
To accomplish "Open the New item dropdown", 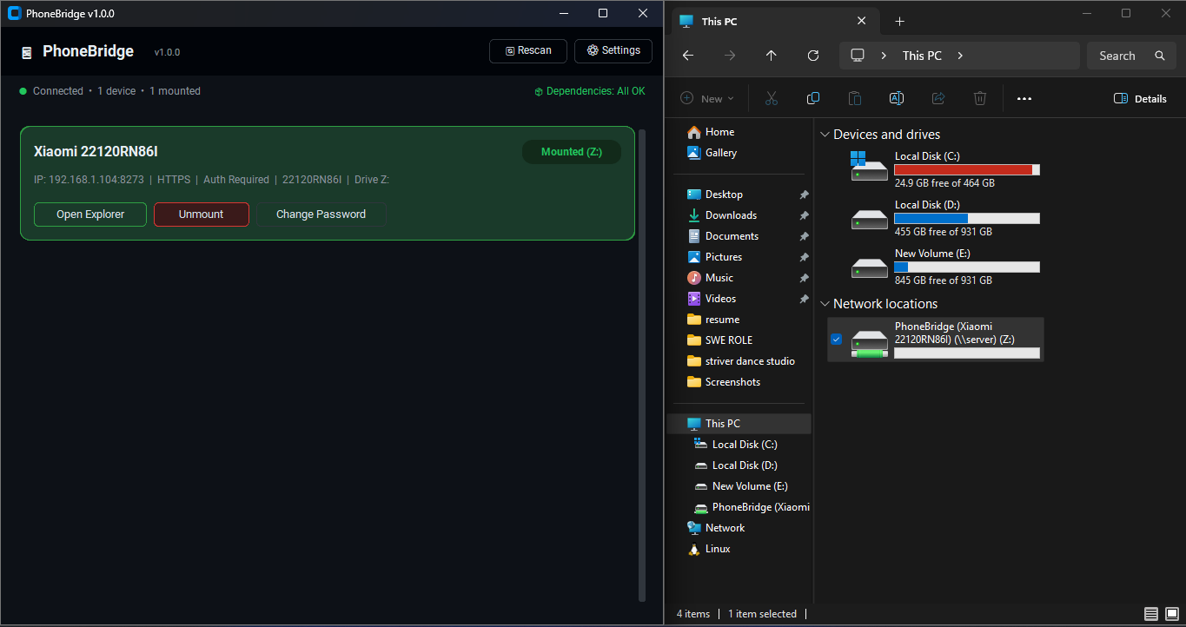I will click(x=707, y=98).
